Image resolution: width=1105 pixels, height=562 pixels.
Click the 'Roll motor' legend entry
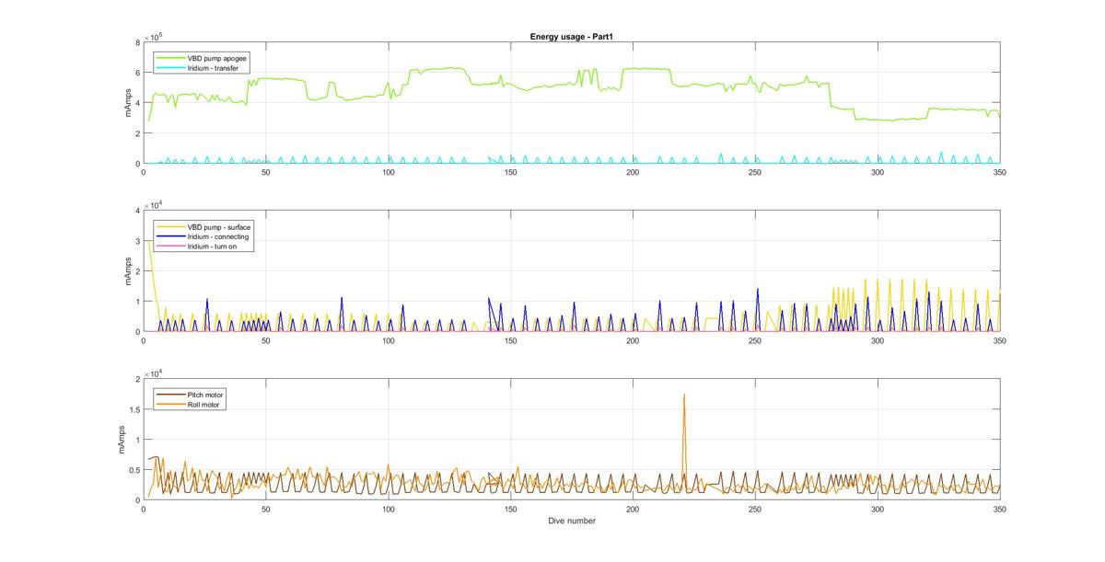(189, 404)
